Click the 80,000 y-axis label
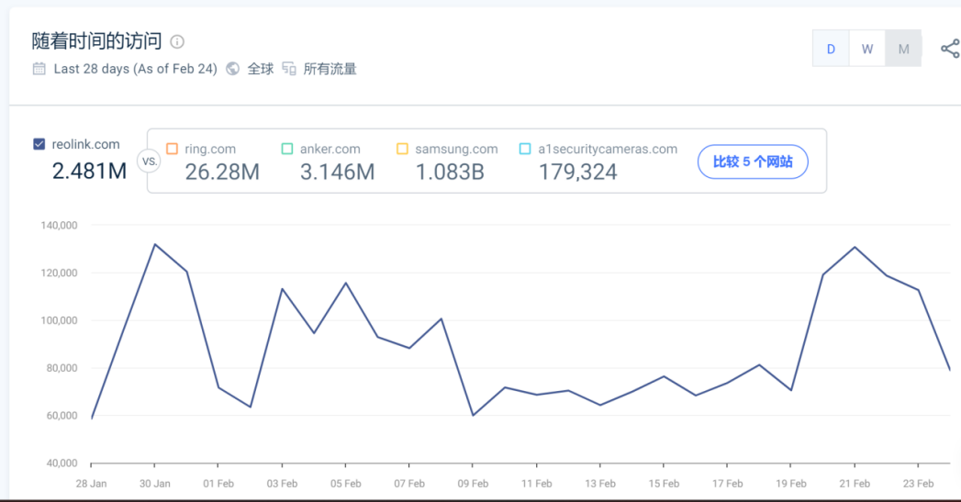 [x=61, y=368]
